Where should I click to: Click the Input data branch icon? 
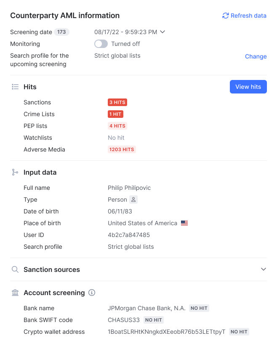pos(15,172)
